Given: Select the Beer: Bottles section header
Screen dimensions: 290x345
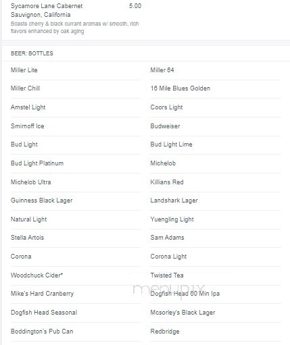Looking at the screenshot, I should (x=32, y=53).
